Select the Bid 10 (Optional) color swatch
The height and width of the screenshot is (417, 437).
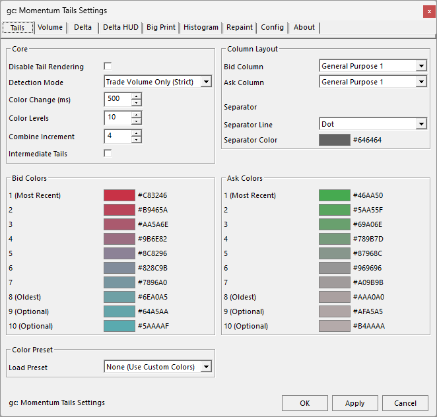[119, 326]
